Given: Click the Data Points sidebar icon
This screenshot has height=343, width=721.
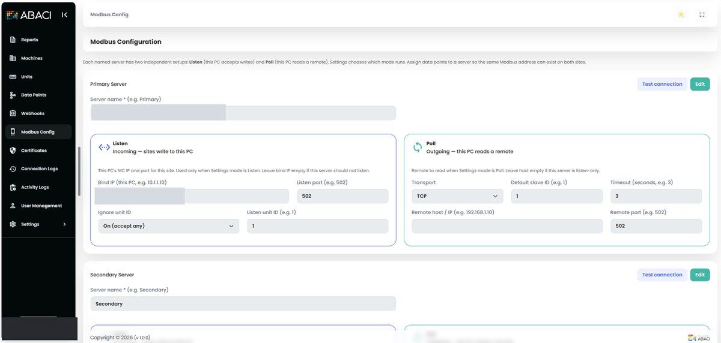Looking at the screenshot, I should tap(13, 95).
